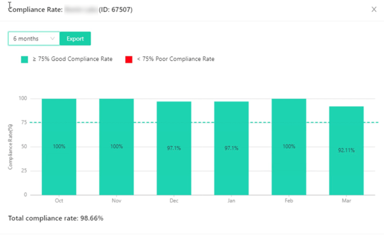
Task: Toggle green Good Compliance Rate legend swatch
Action: pyautogui.click(x=25, y=60)
